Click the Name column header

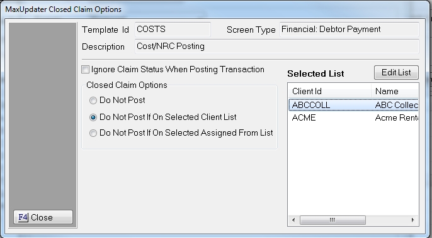[x=395, y=91]
